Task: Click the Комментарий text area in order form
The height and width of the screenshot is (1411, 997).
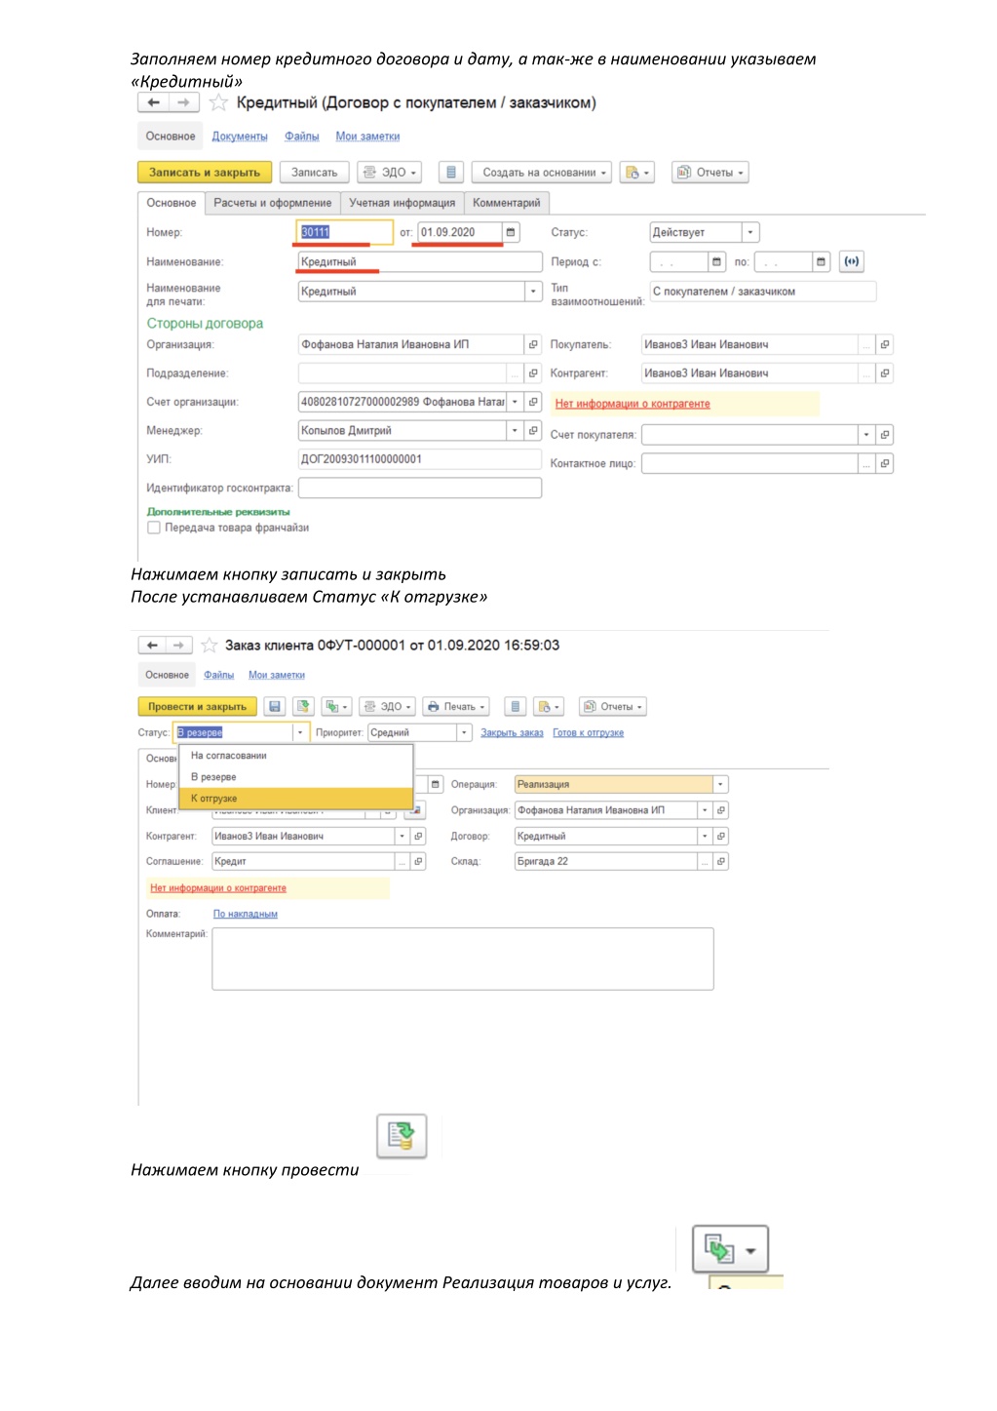Action: (x=463, y=959)
